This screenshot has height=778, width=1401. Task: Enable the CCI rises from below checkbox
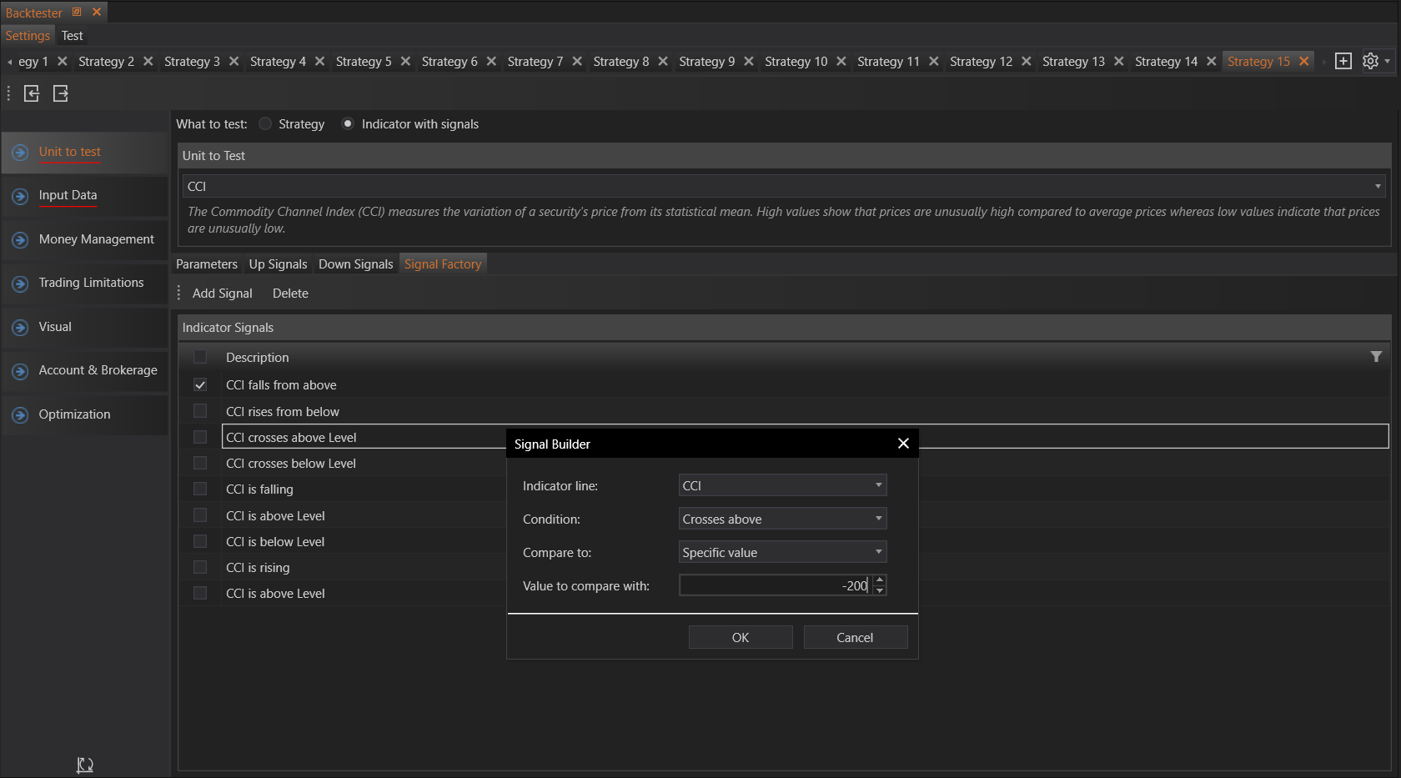tap(200, 411)
